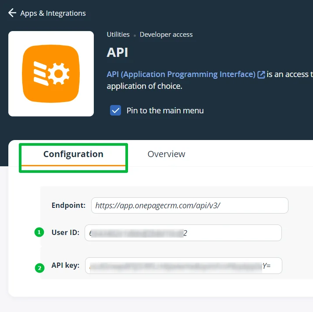Click the API key field

[183, 266]
